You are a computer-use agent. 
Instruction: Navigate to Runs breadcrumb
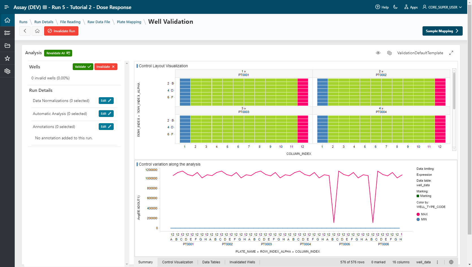(23, 22)
